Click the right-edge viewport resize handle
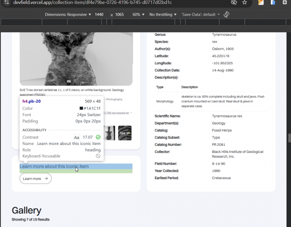This screenshot has height=227, width=291. 289,138
